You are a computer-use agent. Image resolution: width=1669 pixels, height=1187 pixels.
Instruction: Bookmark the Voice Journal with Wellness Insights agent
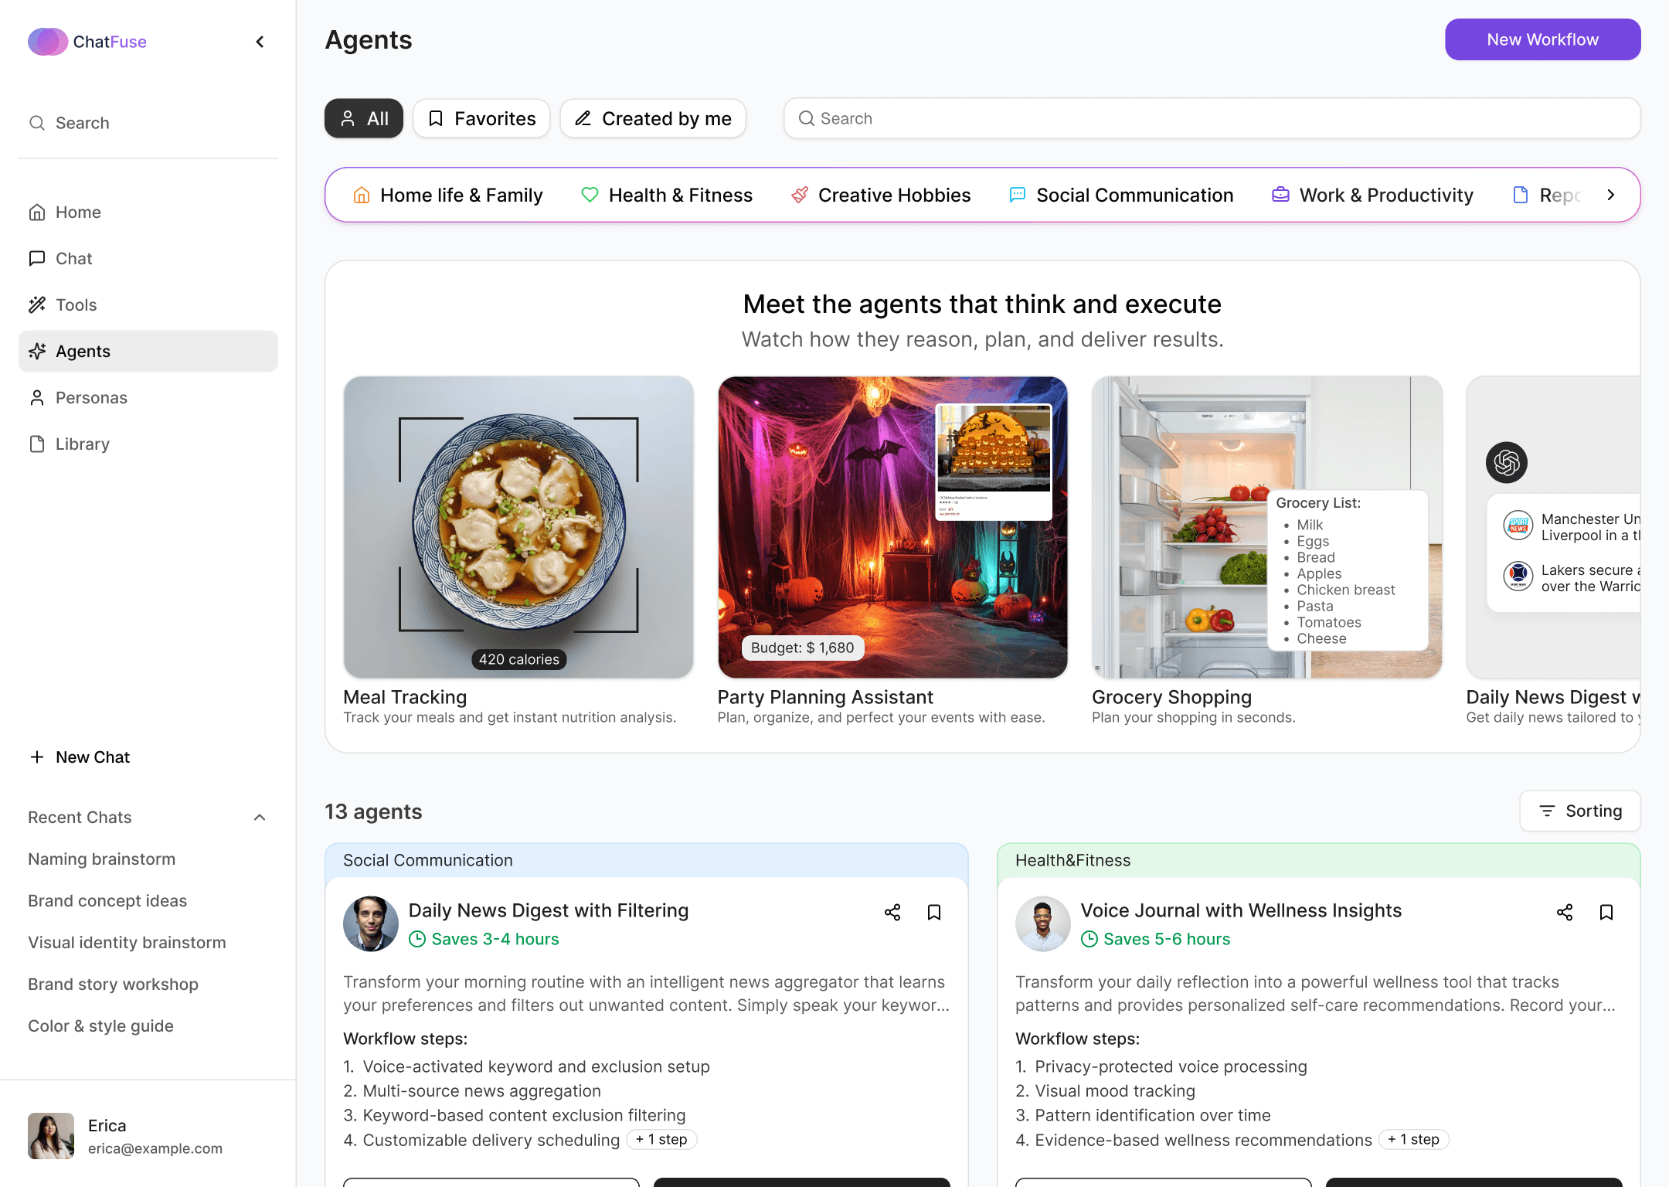pyautogui.click(x=1606, y=913)
